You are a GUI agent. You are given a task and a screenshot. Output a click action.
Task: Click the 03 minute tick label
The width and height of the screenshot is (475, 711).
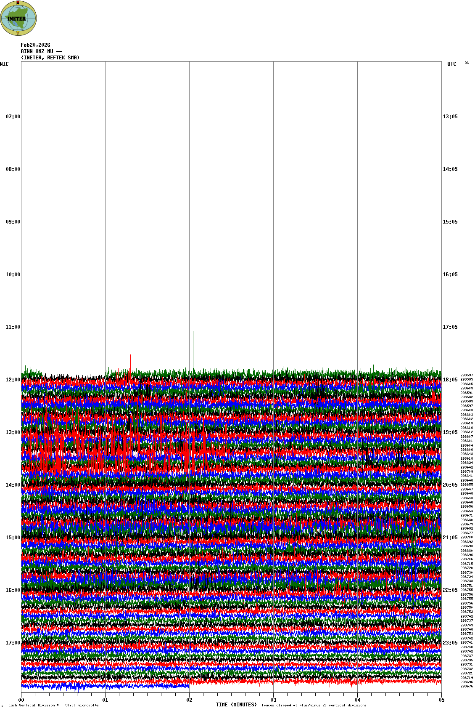click(x=273, y=700)
